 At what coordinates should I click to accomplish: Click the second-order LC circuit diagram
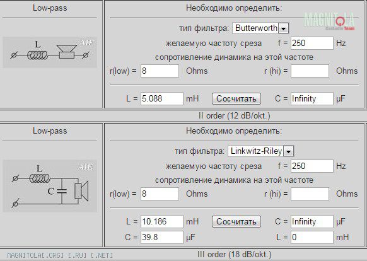pyautogui.click(x=50, y=186)
